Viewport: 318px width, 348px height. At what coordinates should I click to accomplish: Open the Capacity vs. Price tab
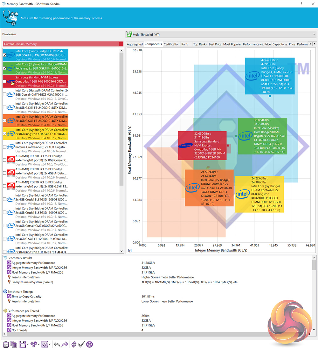point(284,44)
